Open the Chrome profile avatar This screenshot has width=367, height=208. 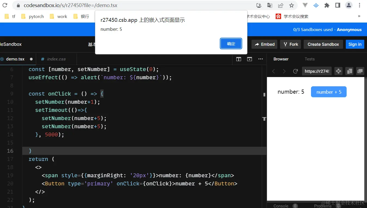pyautogui.click(x=349, y=5)
